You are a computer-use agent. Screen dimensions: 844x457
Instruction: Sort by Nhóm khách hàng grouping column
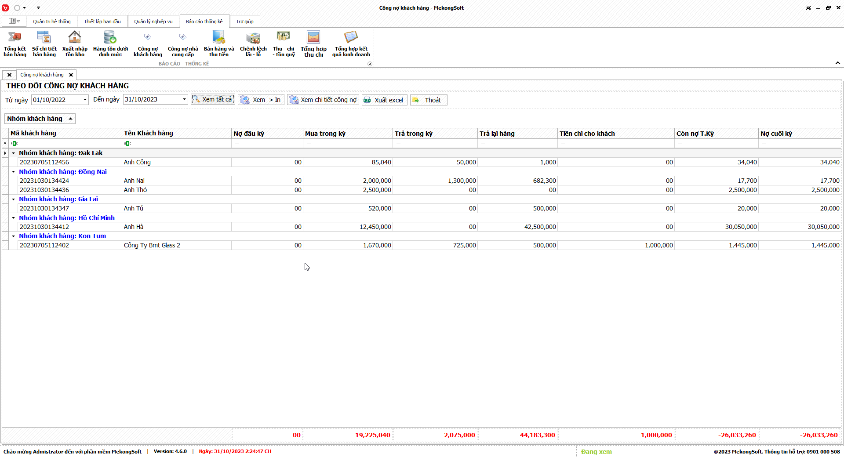(40, 119)
